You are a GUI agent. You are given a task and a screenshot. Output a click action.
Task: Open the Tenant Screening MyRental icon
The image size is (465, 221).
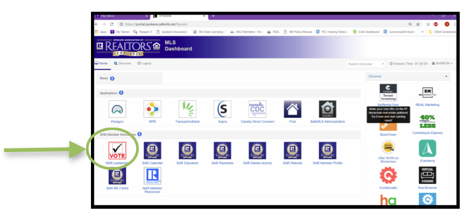point(388,92)
